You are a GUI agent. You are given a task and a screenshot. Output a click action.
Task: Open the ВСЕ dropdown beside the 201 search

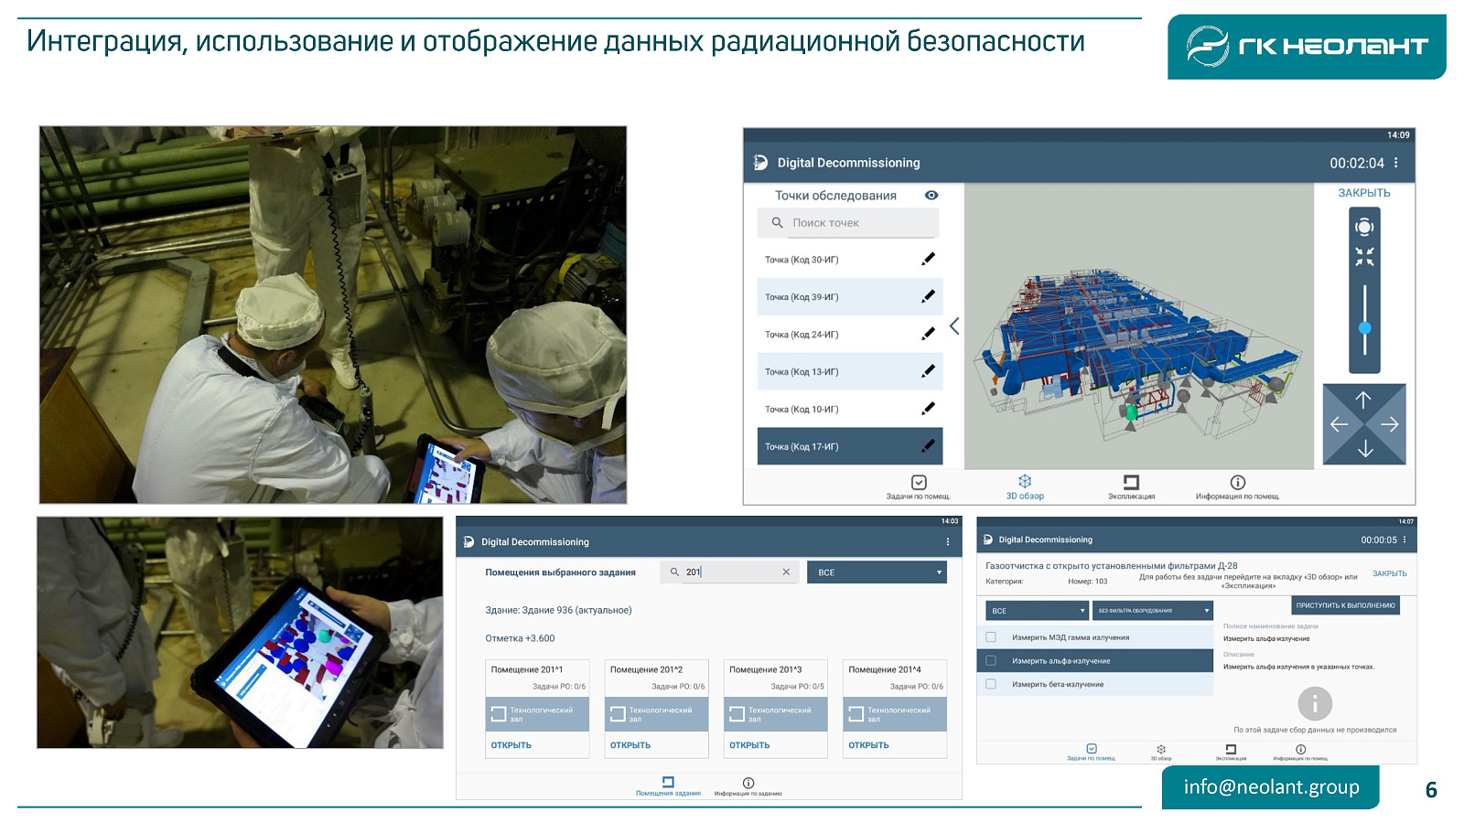[x=876, y=572]
